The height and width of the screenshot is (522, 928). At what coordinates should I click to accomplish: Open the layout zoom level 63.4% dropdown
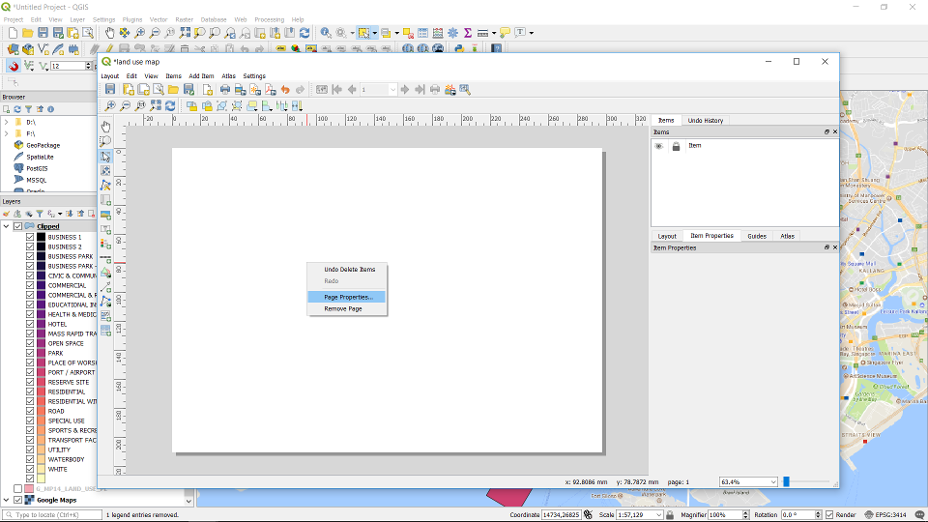[772, 481]
